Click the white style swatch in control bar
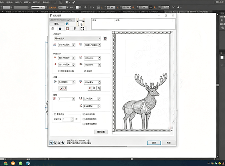The height and width of the screenshot is (166, 225). pyautogui.click(x=77, y=7)
